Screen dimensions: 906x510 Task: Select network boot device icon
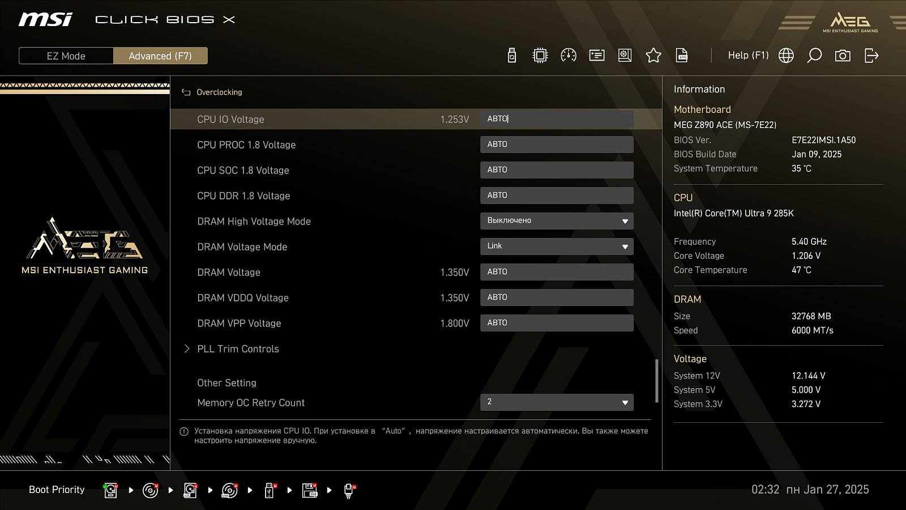[x=349, y=491]
